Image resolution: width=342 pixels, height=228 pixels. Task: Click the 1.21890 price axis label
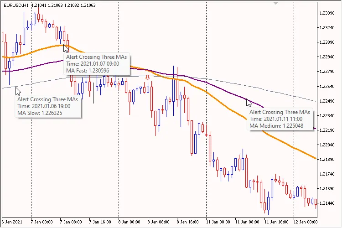pyautogui.click(x=327, y=159)
